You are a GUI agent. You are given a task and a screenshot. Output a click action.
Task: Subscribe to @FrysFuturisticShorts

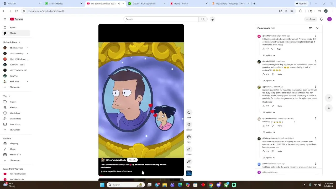pyautogui.click(x=132, y=160)
